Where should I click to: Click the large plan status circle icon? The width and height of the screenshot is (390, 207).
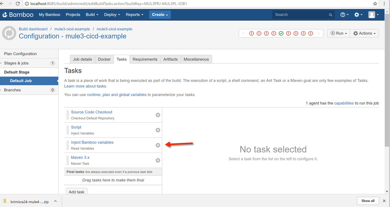tap(9, 33)
